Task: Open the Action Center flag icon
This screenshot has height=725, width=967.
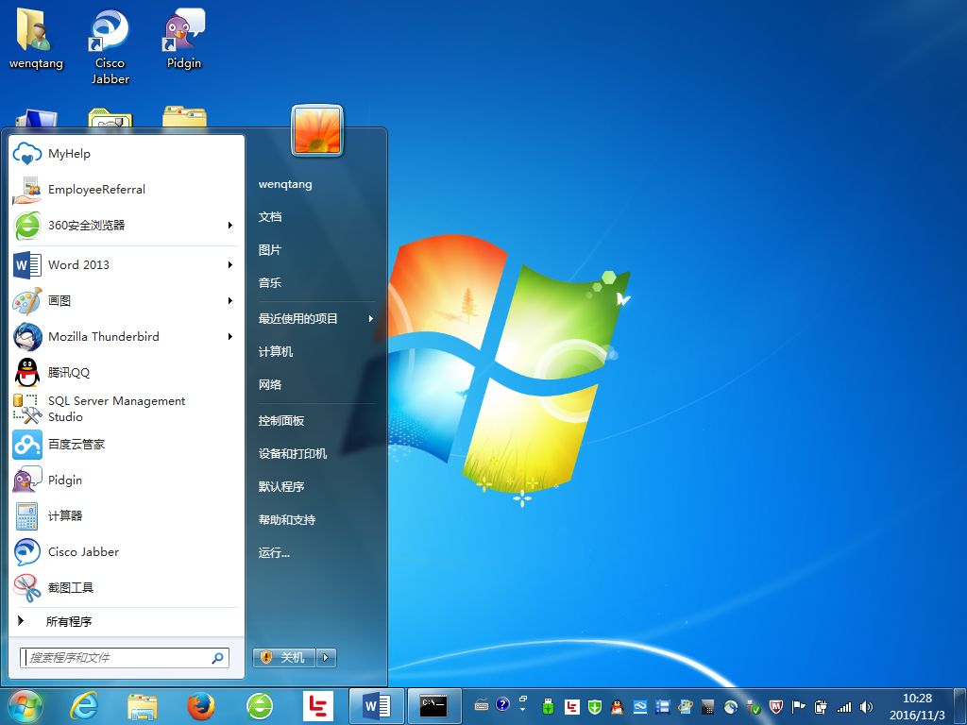Action: (x=798, y=706)
